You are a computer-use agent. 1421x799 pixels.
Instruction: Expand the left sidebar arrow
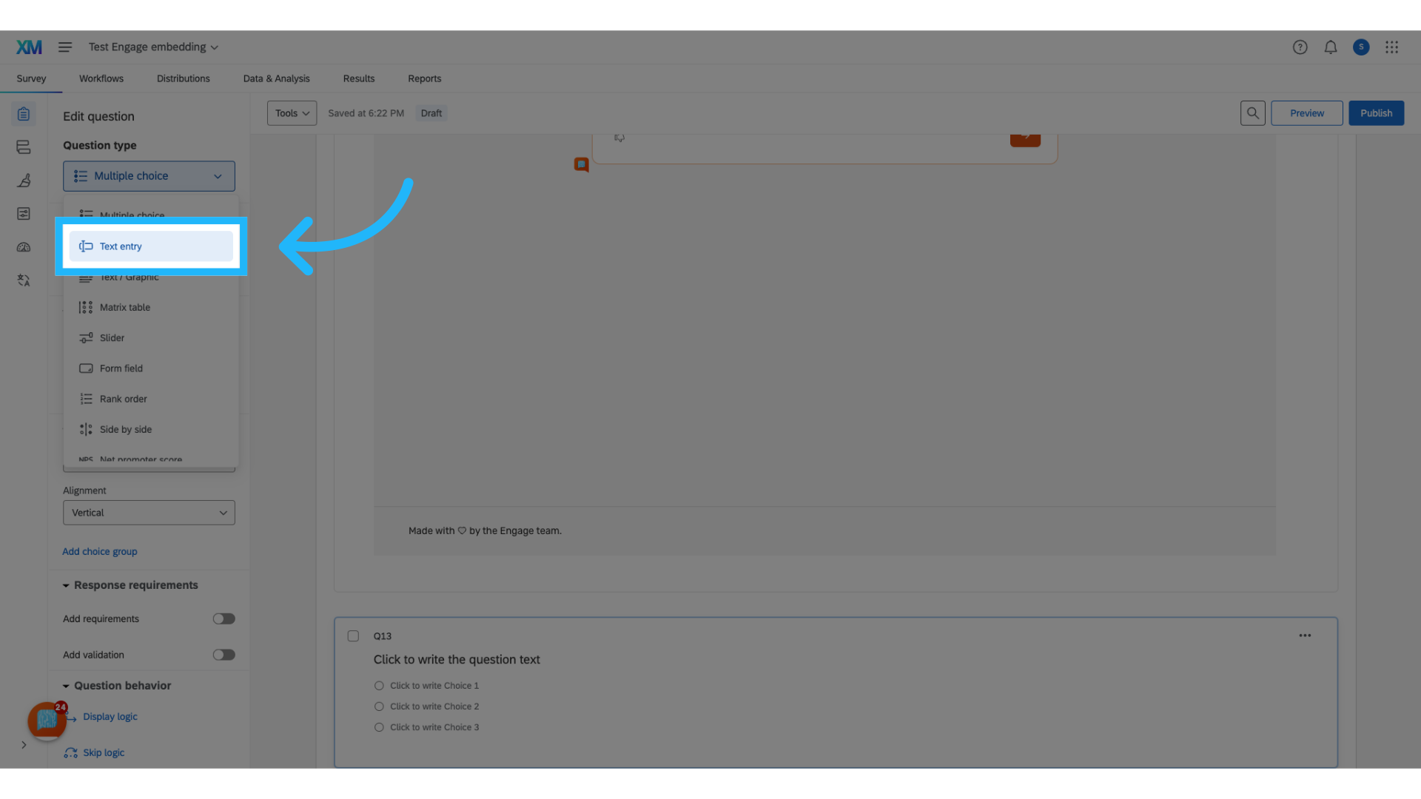[24, 745]
